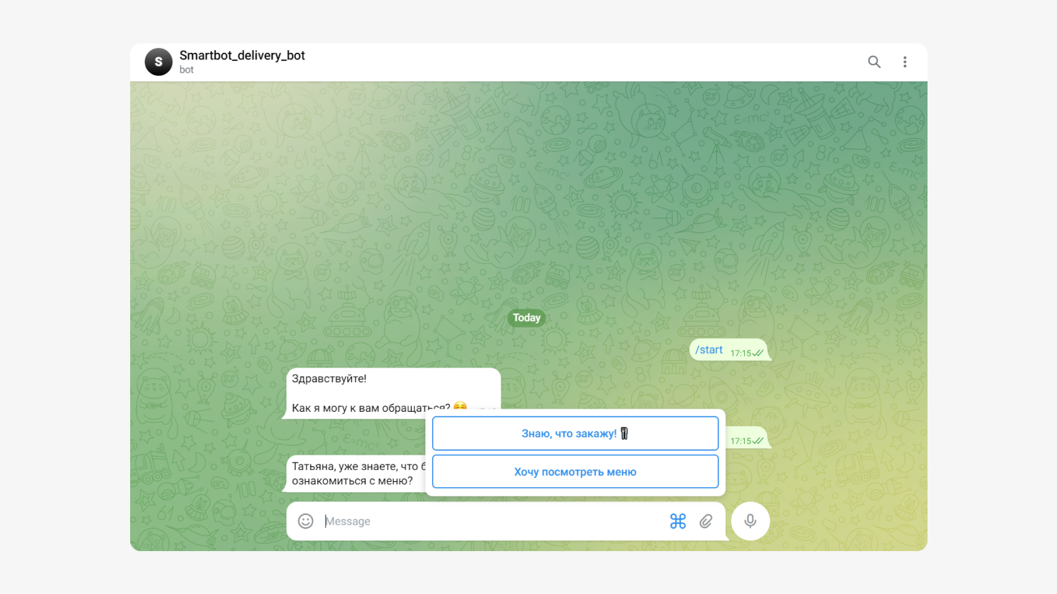Screen dimensions: 1057x594
Task: Click 17:15 timestamp of second outgoing message
Action: 741,441
